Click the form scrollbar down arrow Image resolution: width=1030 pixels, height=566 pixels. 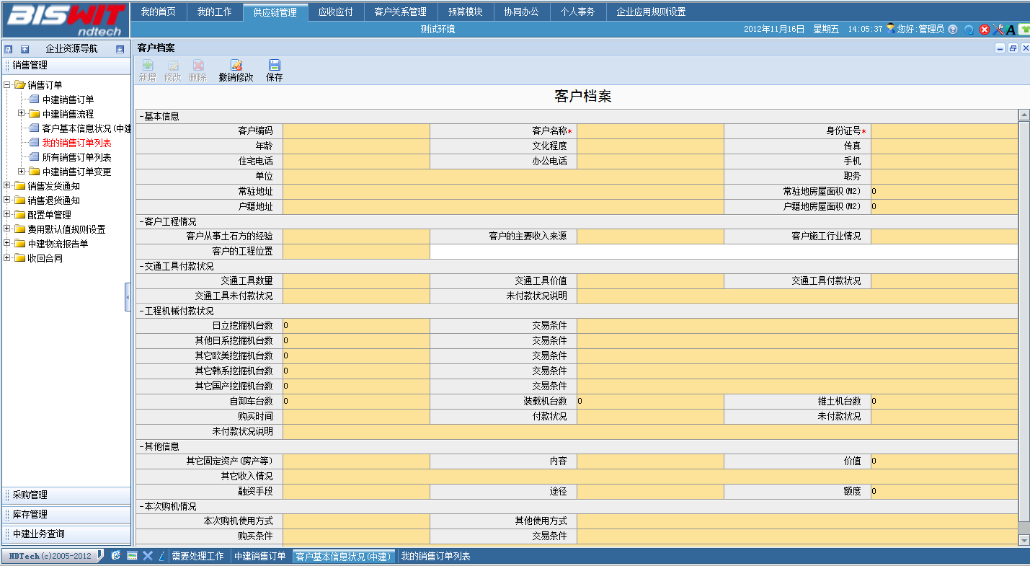click(x=1024, y=540)
